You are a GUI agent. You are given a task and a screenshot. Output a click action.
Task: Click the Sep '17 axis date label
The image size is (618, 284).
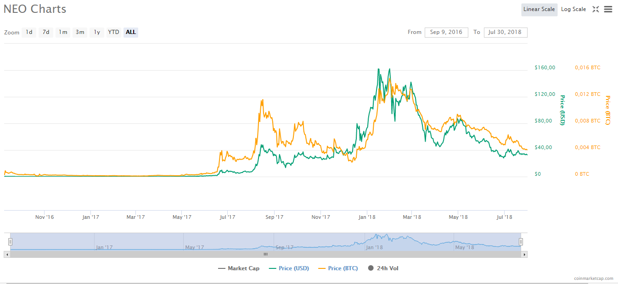click(275, 217)
